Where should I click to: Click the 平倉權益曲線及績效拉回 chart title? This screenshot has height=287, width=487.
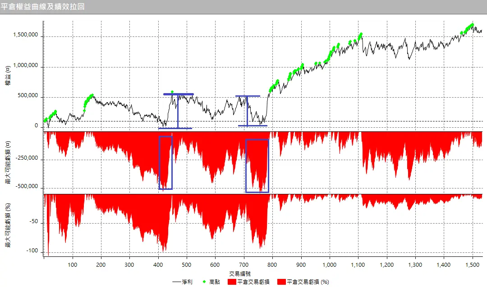[x=42, y=7]
